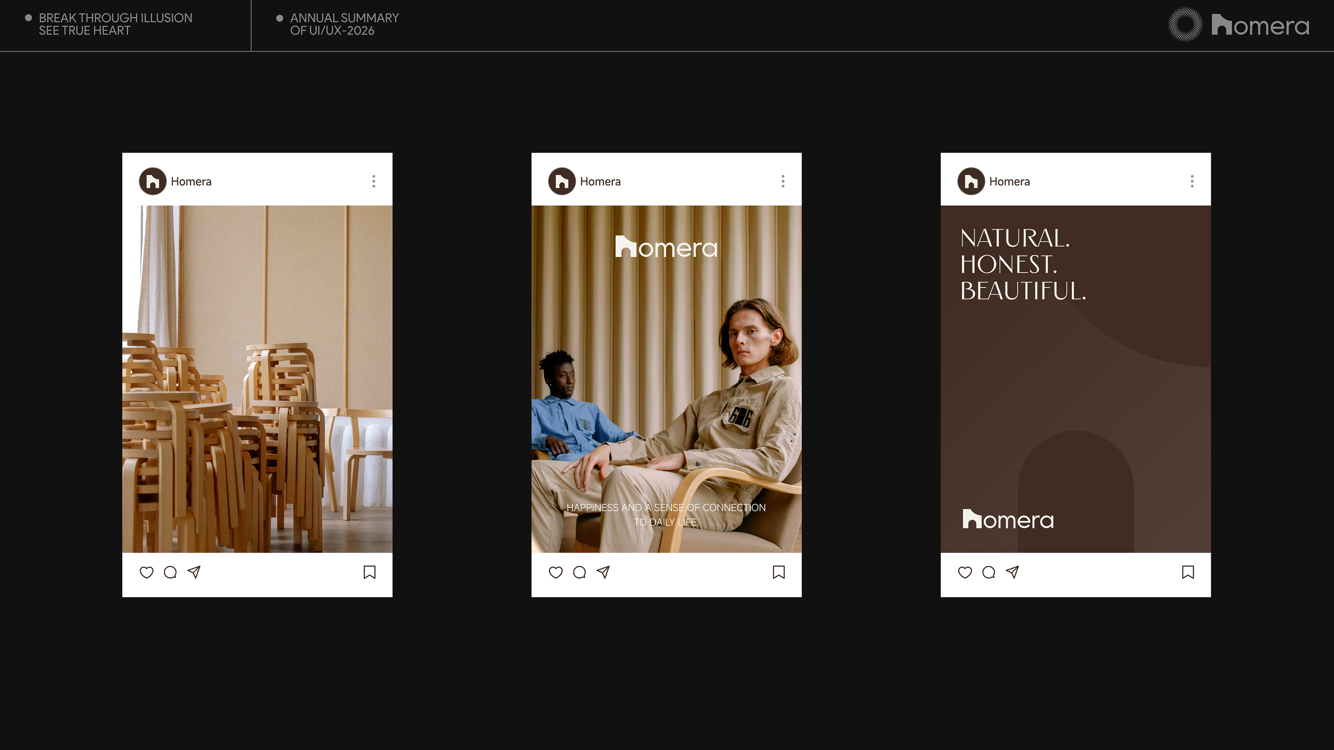The image size is (1334, 750).
Task: Comment on the two seated models post
Action: (x=579, y=572)
